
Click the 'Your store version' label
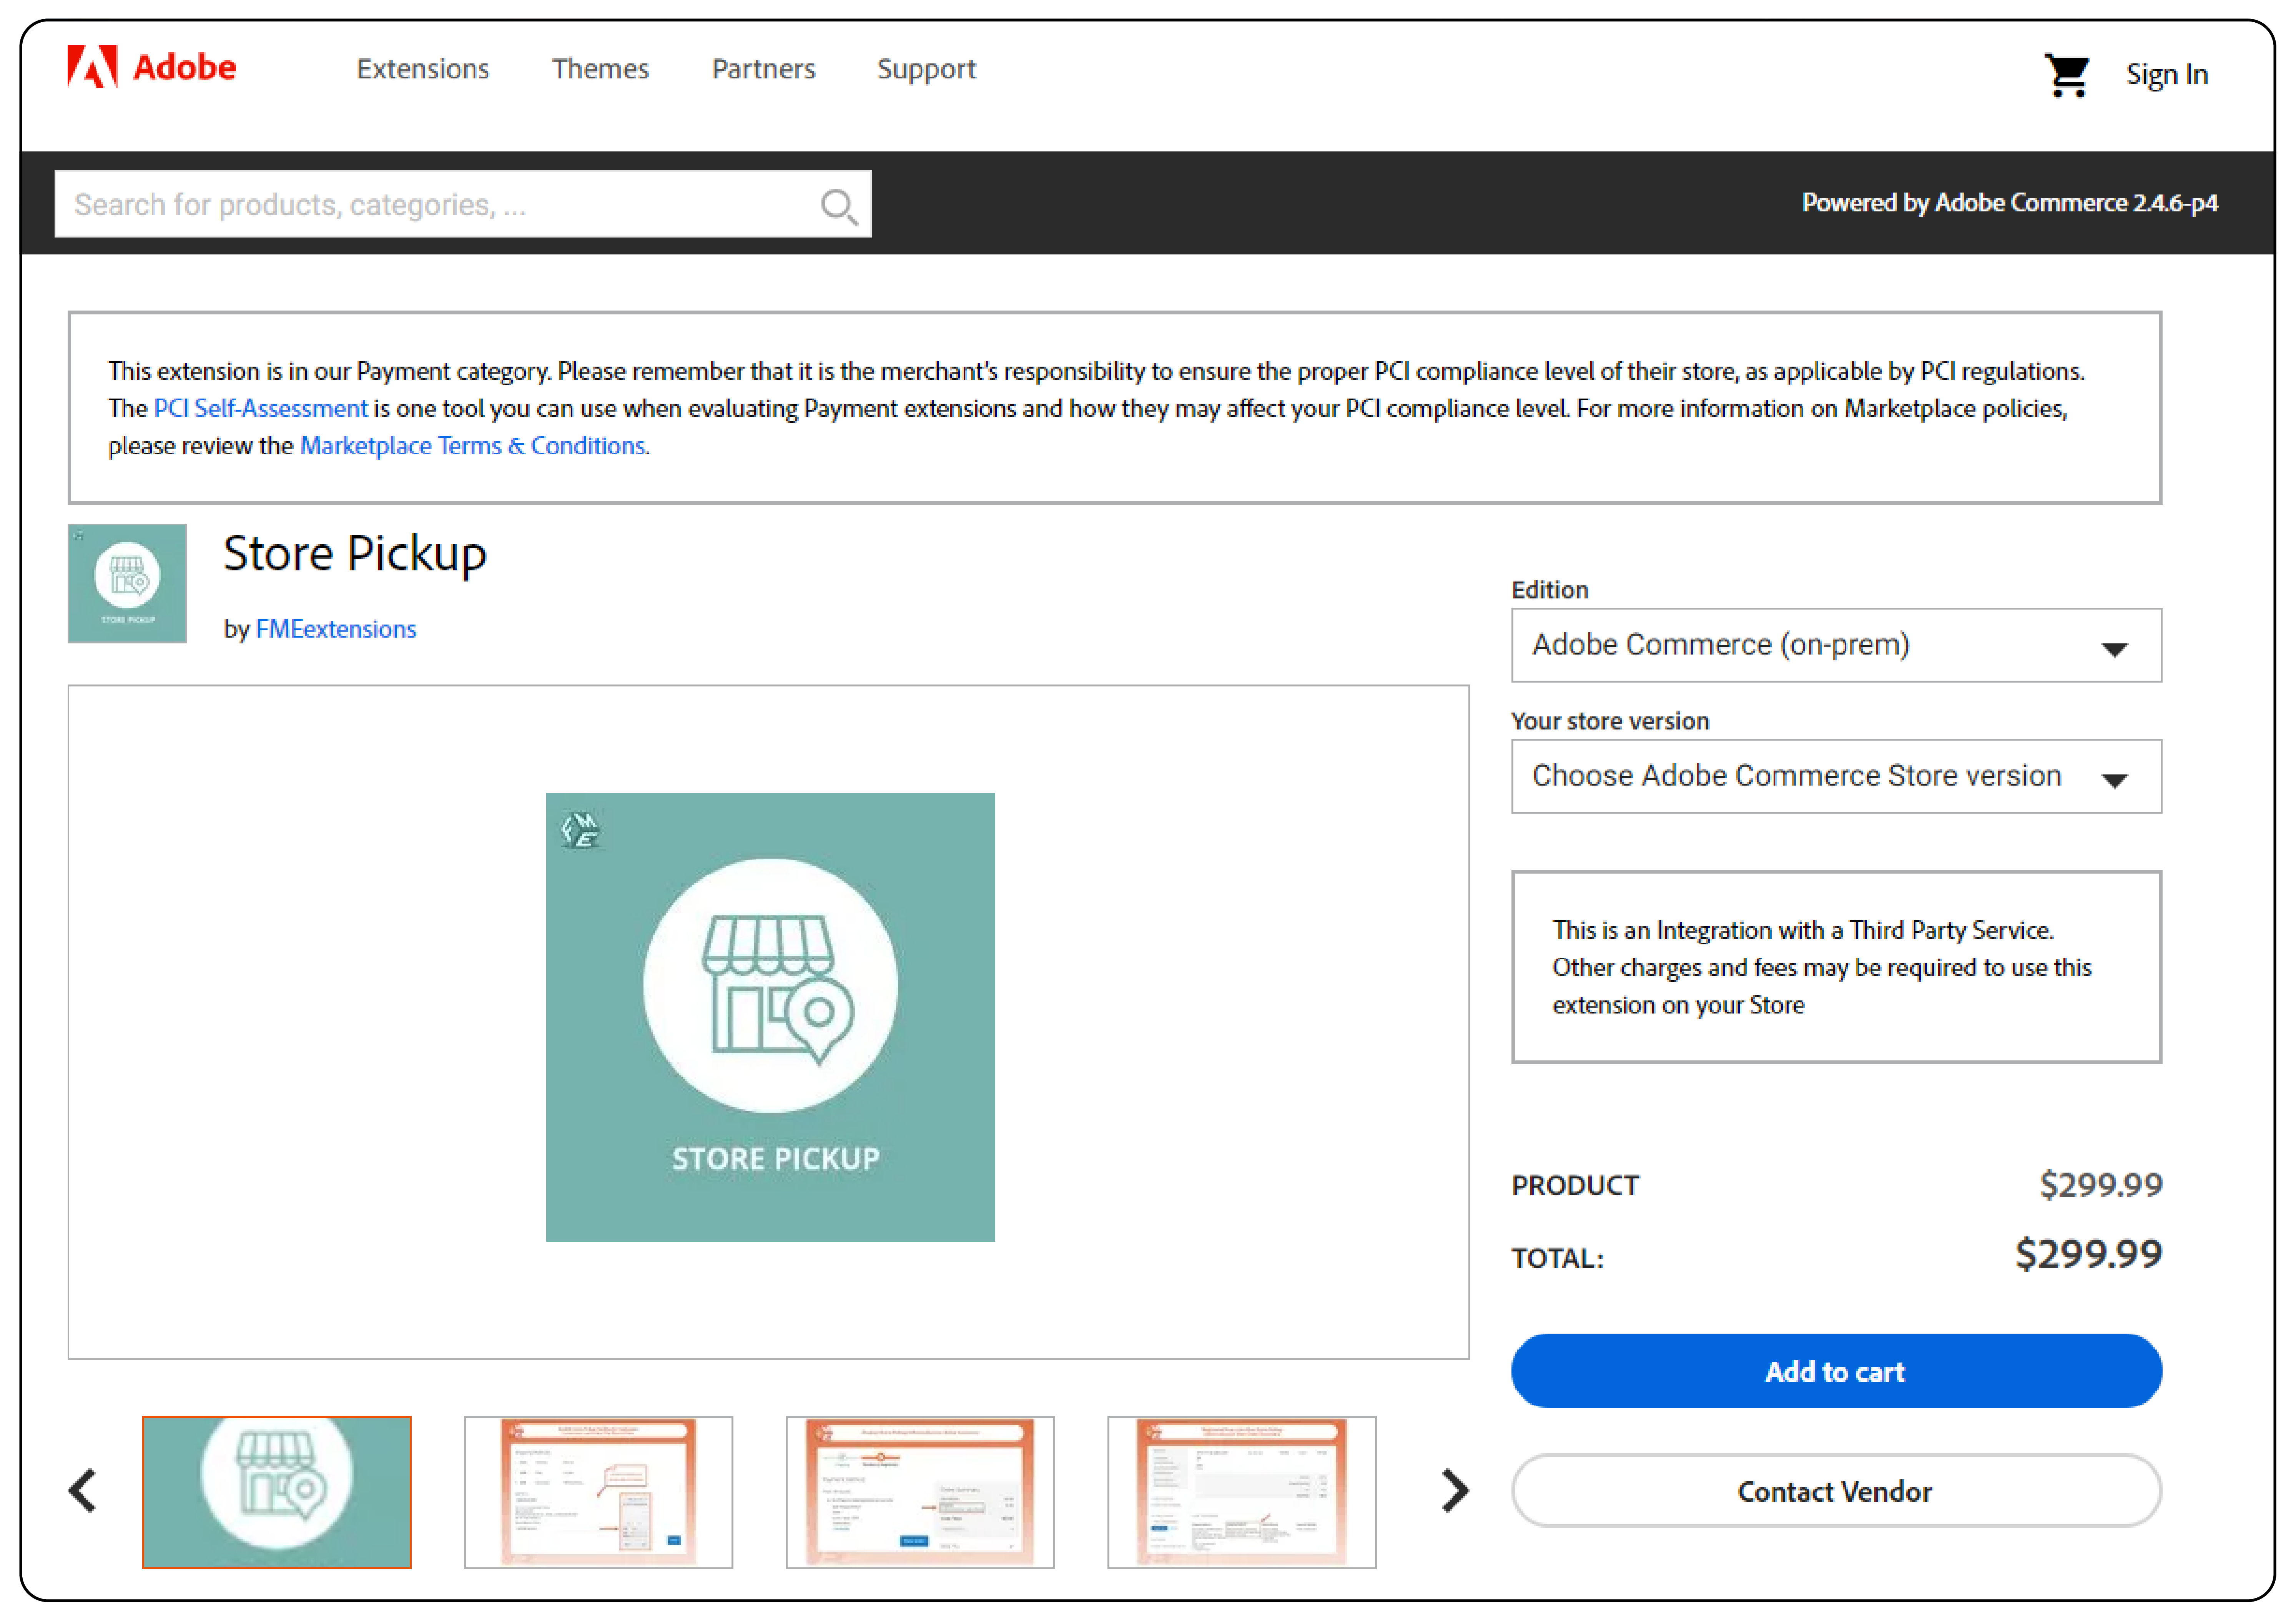[x=1610, y=721]
